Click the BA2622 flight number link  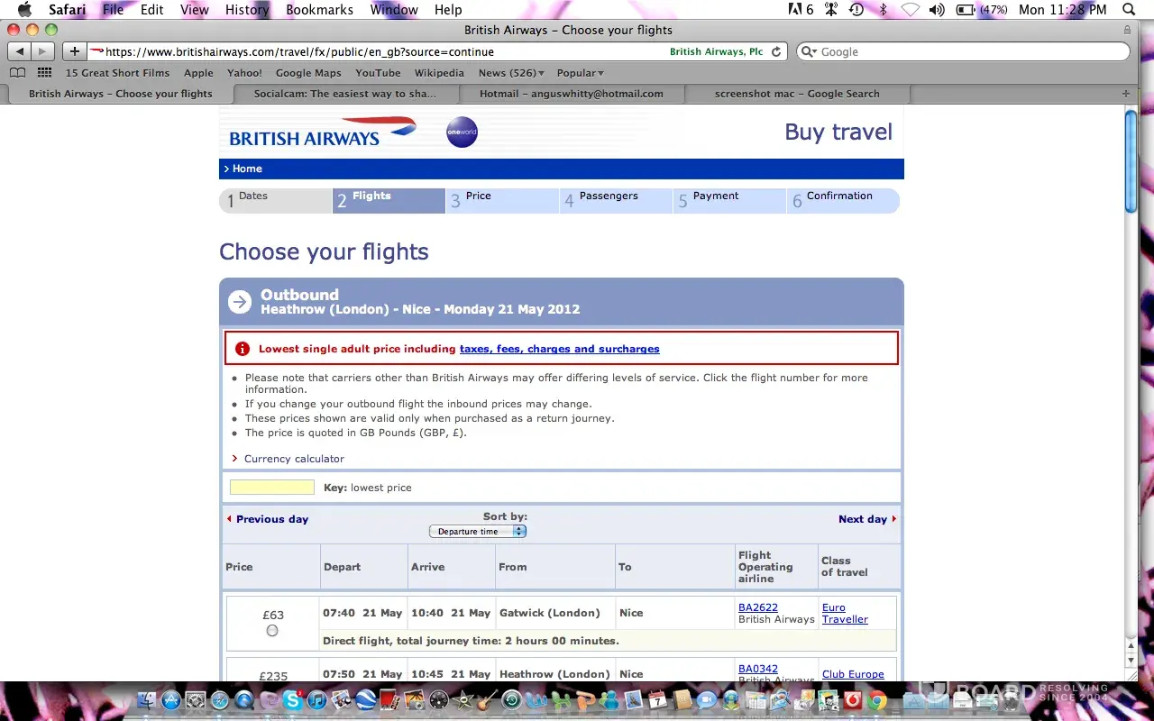pyautogui.click(x=758, y=607)
